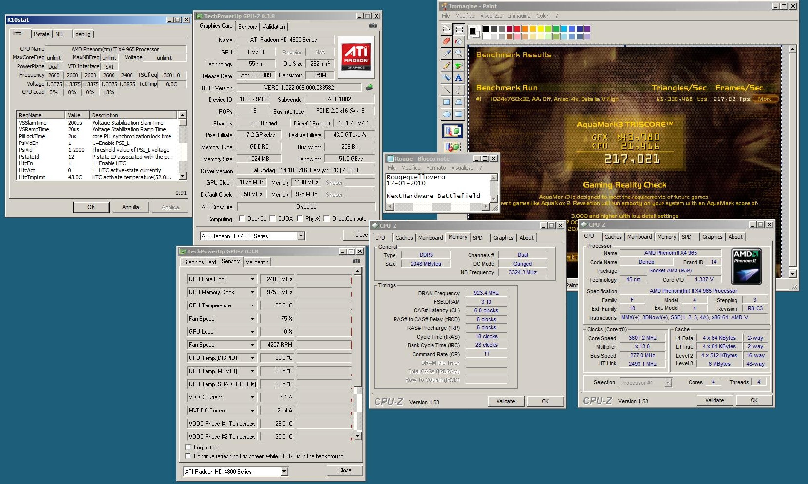Switch to the P-state tab in K10stat

[41, 34]
